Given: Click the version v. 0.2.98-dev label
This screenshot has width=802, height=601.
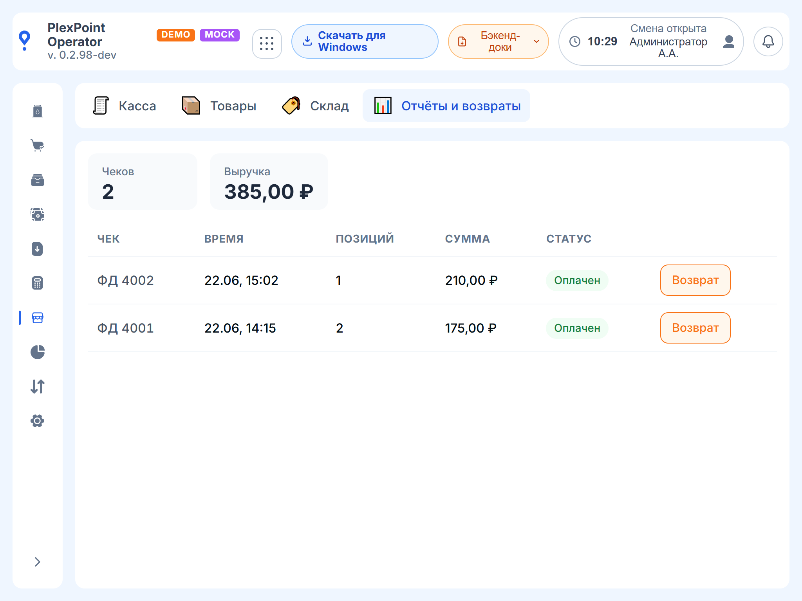Looking at the screenshot, I should [x=82, y=55].
